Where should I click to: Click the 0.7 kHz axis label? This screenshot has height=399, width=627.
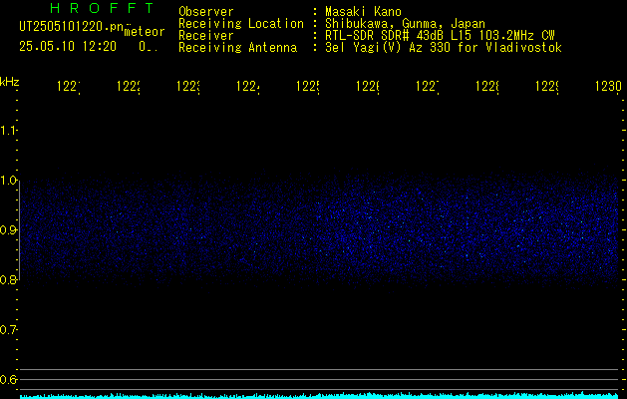[x=8, y=330]
